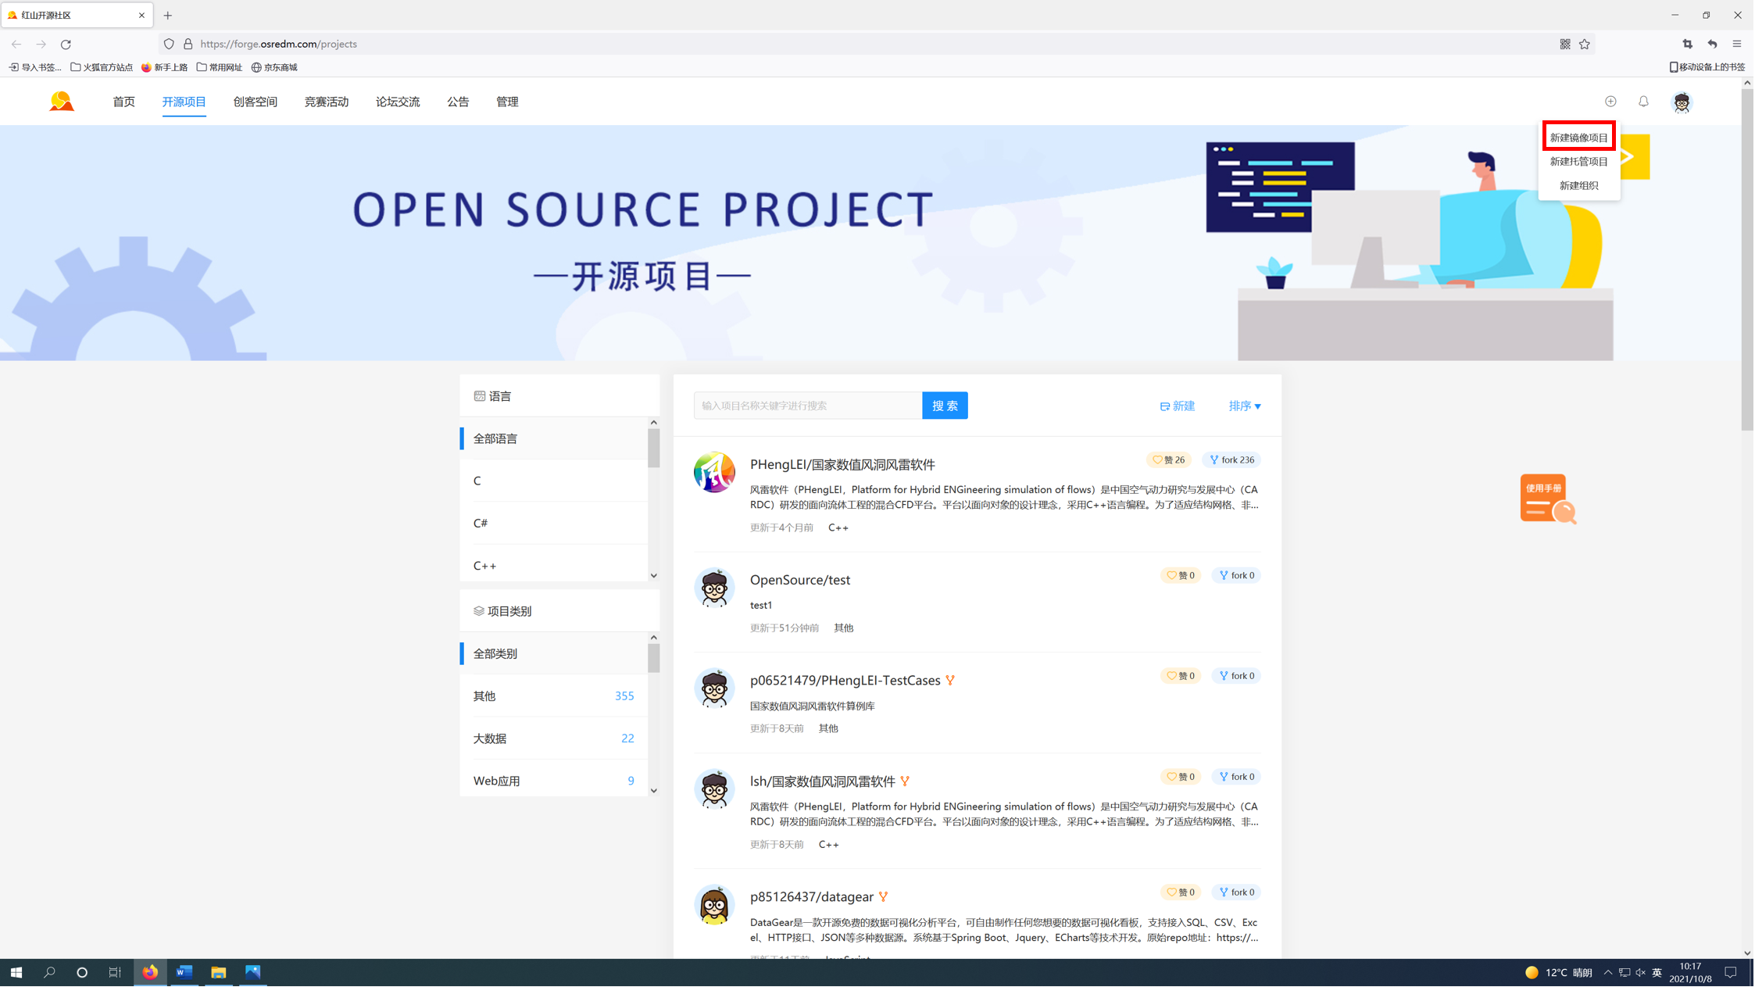Screen dimensions: 1755x987
Task: Open the OpenSource/test project link
Action: [x=800, y=581]
